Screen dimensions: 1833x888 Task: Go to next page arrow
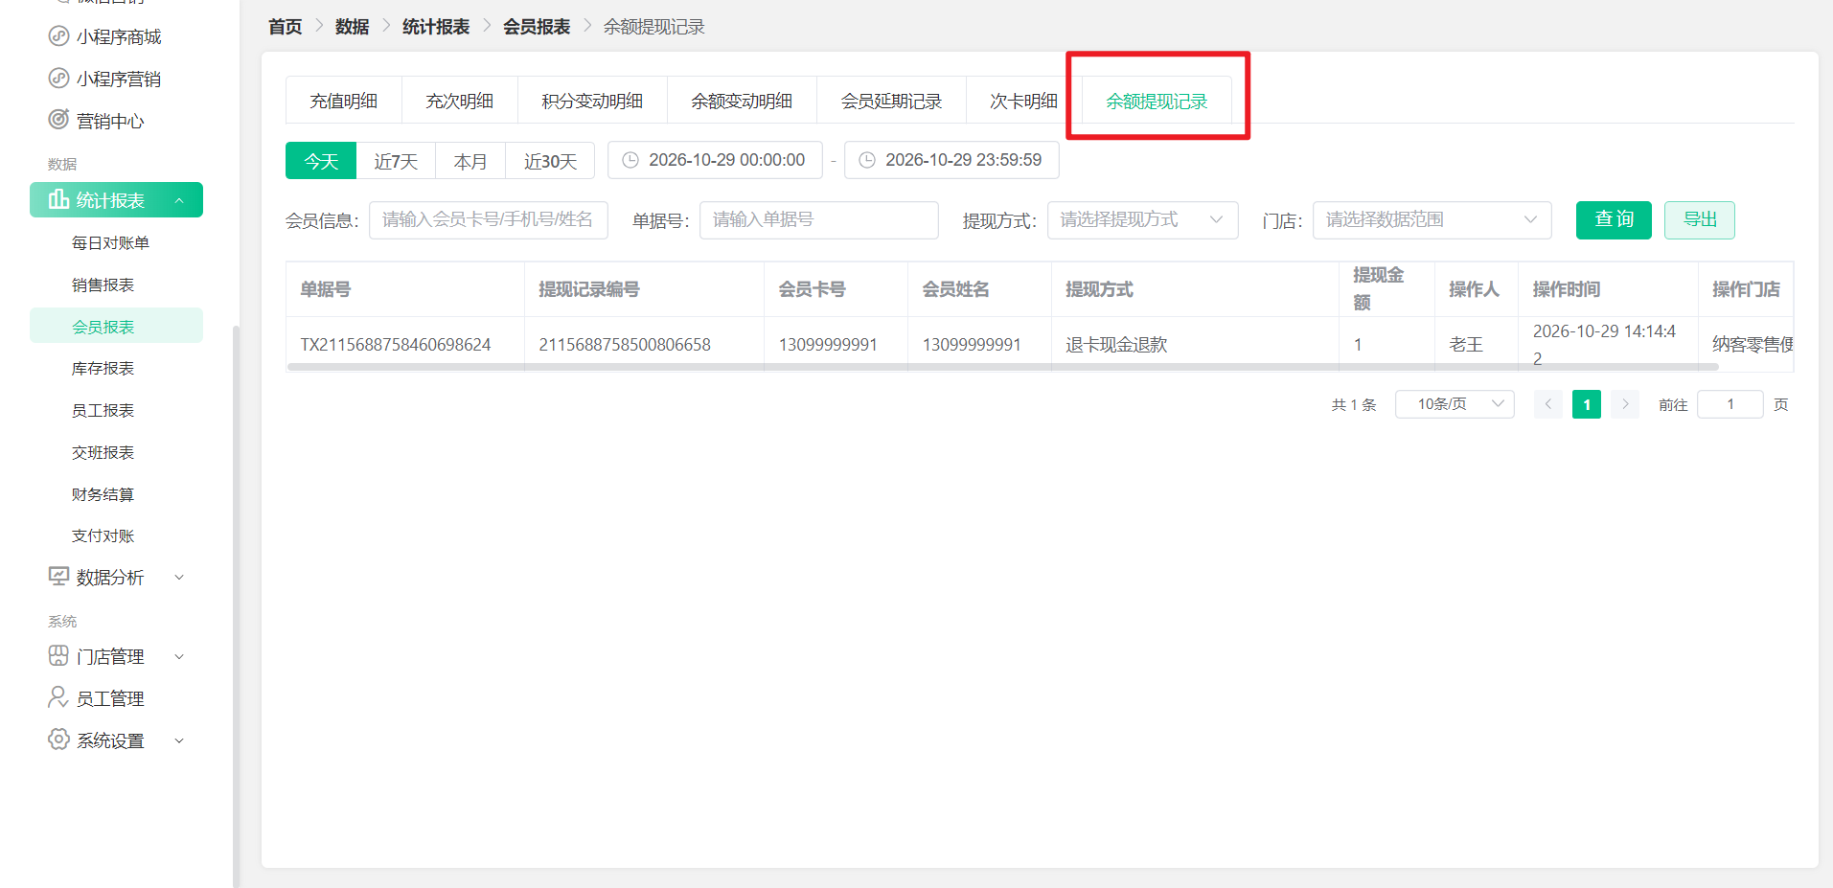pos(1625,404)
